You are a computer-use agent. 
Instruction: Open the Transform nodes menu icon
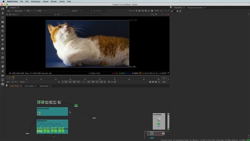pos(3,44)
